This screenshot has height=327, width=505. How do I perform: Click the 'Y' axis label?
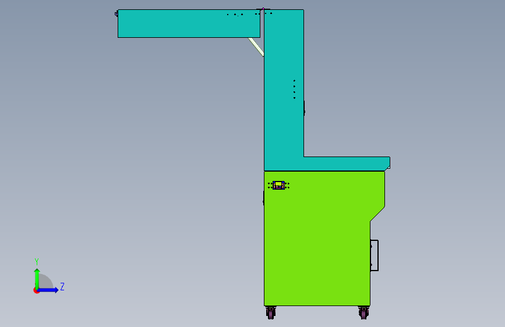tap(37, 262)
